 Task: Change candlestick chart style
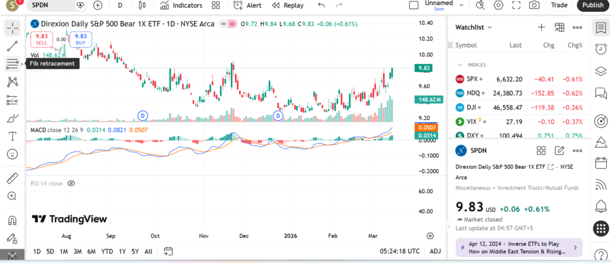click(x=142, y=5)
